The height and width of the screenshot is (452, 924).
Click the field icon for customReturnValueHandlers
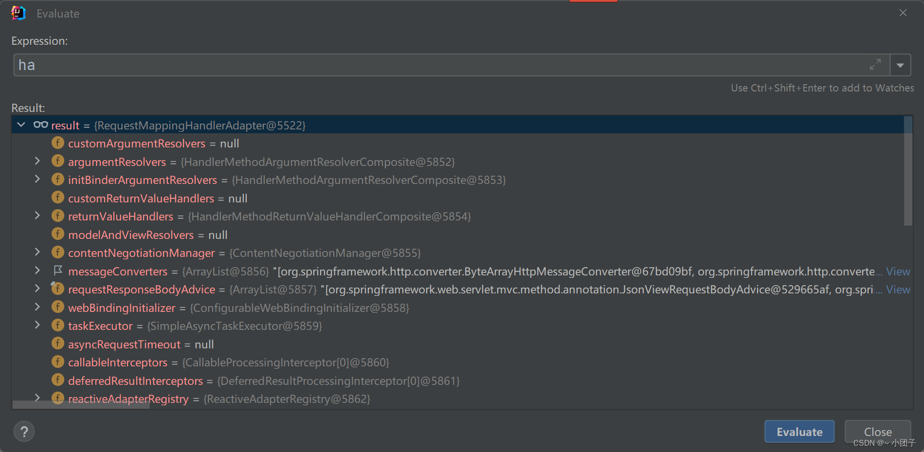click(x=58, y=198)
